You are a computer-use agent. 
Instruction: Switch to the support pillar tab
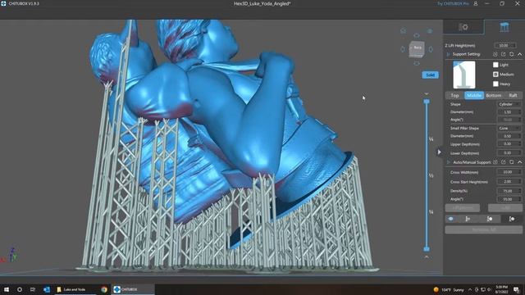504,27
